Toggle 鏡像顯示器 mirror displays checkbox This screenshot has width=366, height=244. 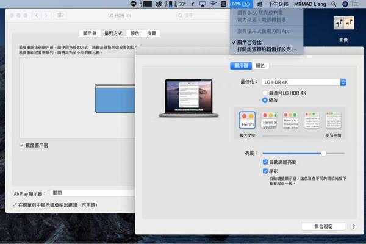point(21,145)
